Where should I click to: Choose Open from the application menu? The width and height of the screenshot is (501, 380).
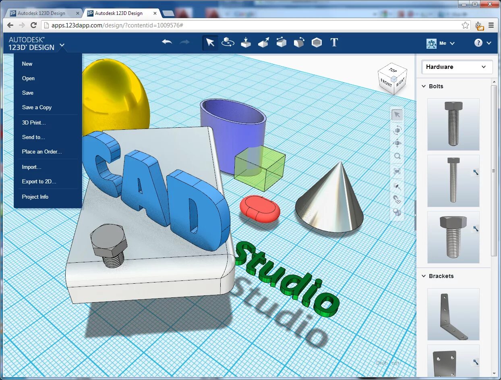pyautogui.click(x=28, y=78)
